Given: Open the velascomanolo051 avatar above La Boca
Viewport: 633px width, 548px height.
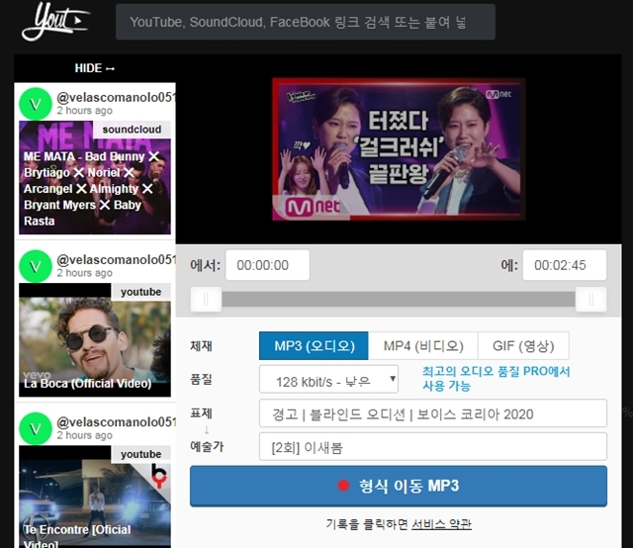Looking at the screenshot, I should pyautogui.click(x=36, y=266).
